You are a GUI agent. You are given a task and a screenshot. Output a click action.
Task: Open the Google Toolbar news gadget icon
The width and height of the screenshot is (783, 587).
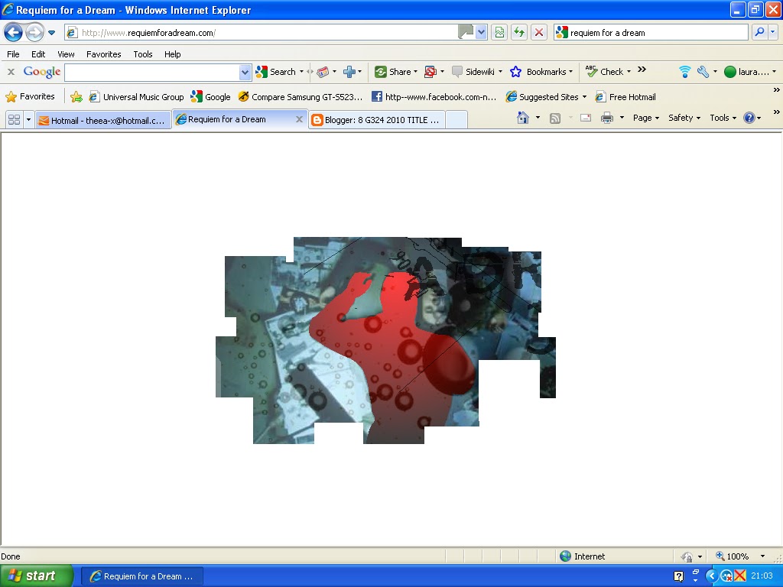[x=323, y=72]
